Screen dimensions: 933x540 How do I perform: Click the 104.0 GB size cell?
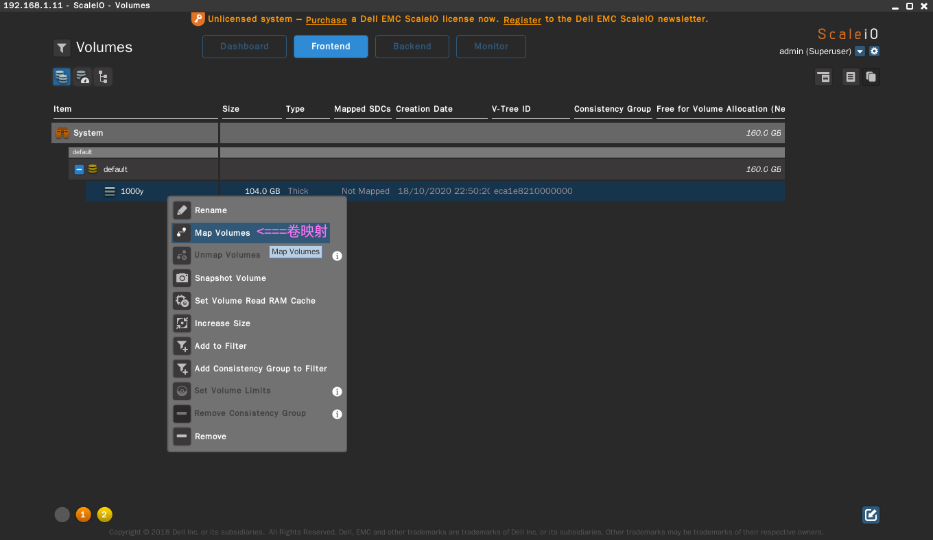click(262, 191)
